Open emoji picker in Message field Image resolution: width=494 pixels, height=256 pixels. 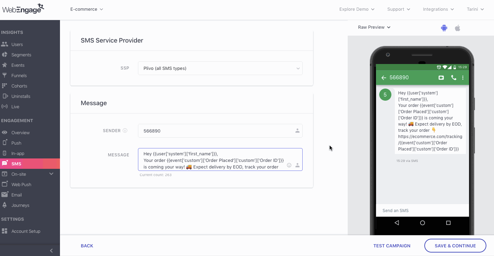pos(289,165)
